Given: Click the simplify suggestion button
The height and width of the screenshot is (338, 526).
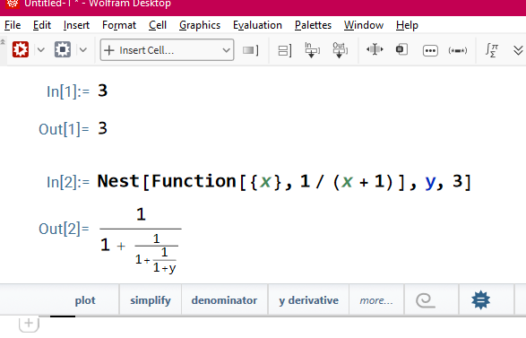Looking at the screenshot, I should click(x=151, y=300).
